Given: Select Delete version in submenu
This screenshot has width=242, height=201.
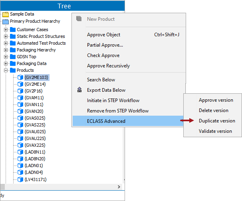Looking at the screenshot, I should tap(213, 110).
